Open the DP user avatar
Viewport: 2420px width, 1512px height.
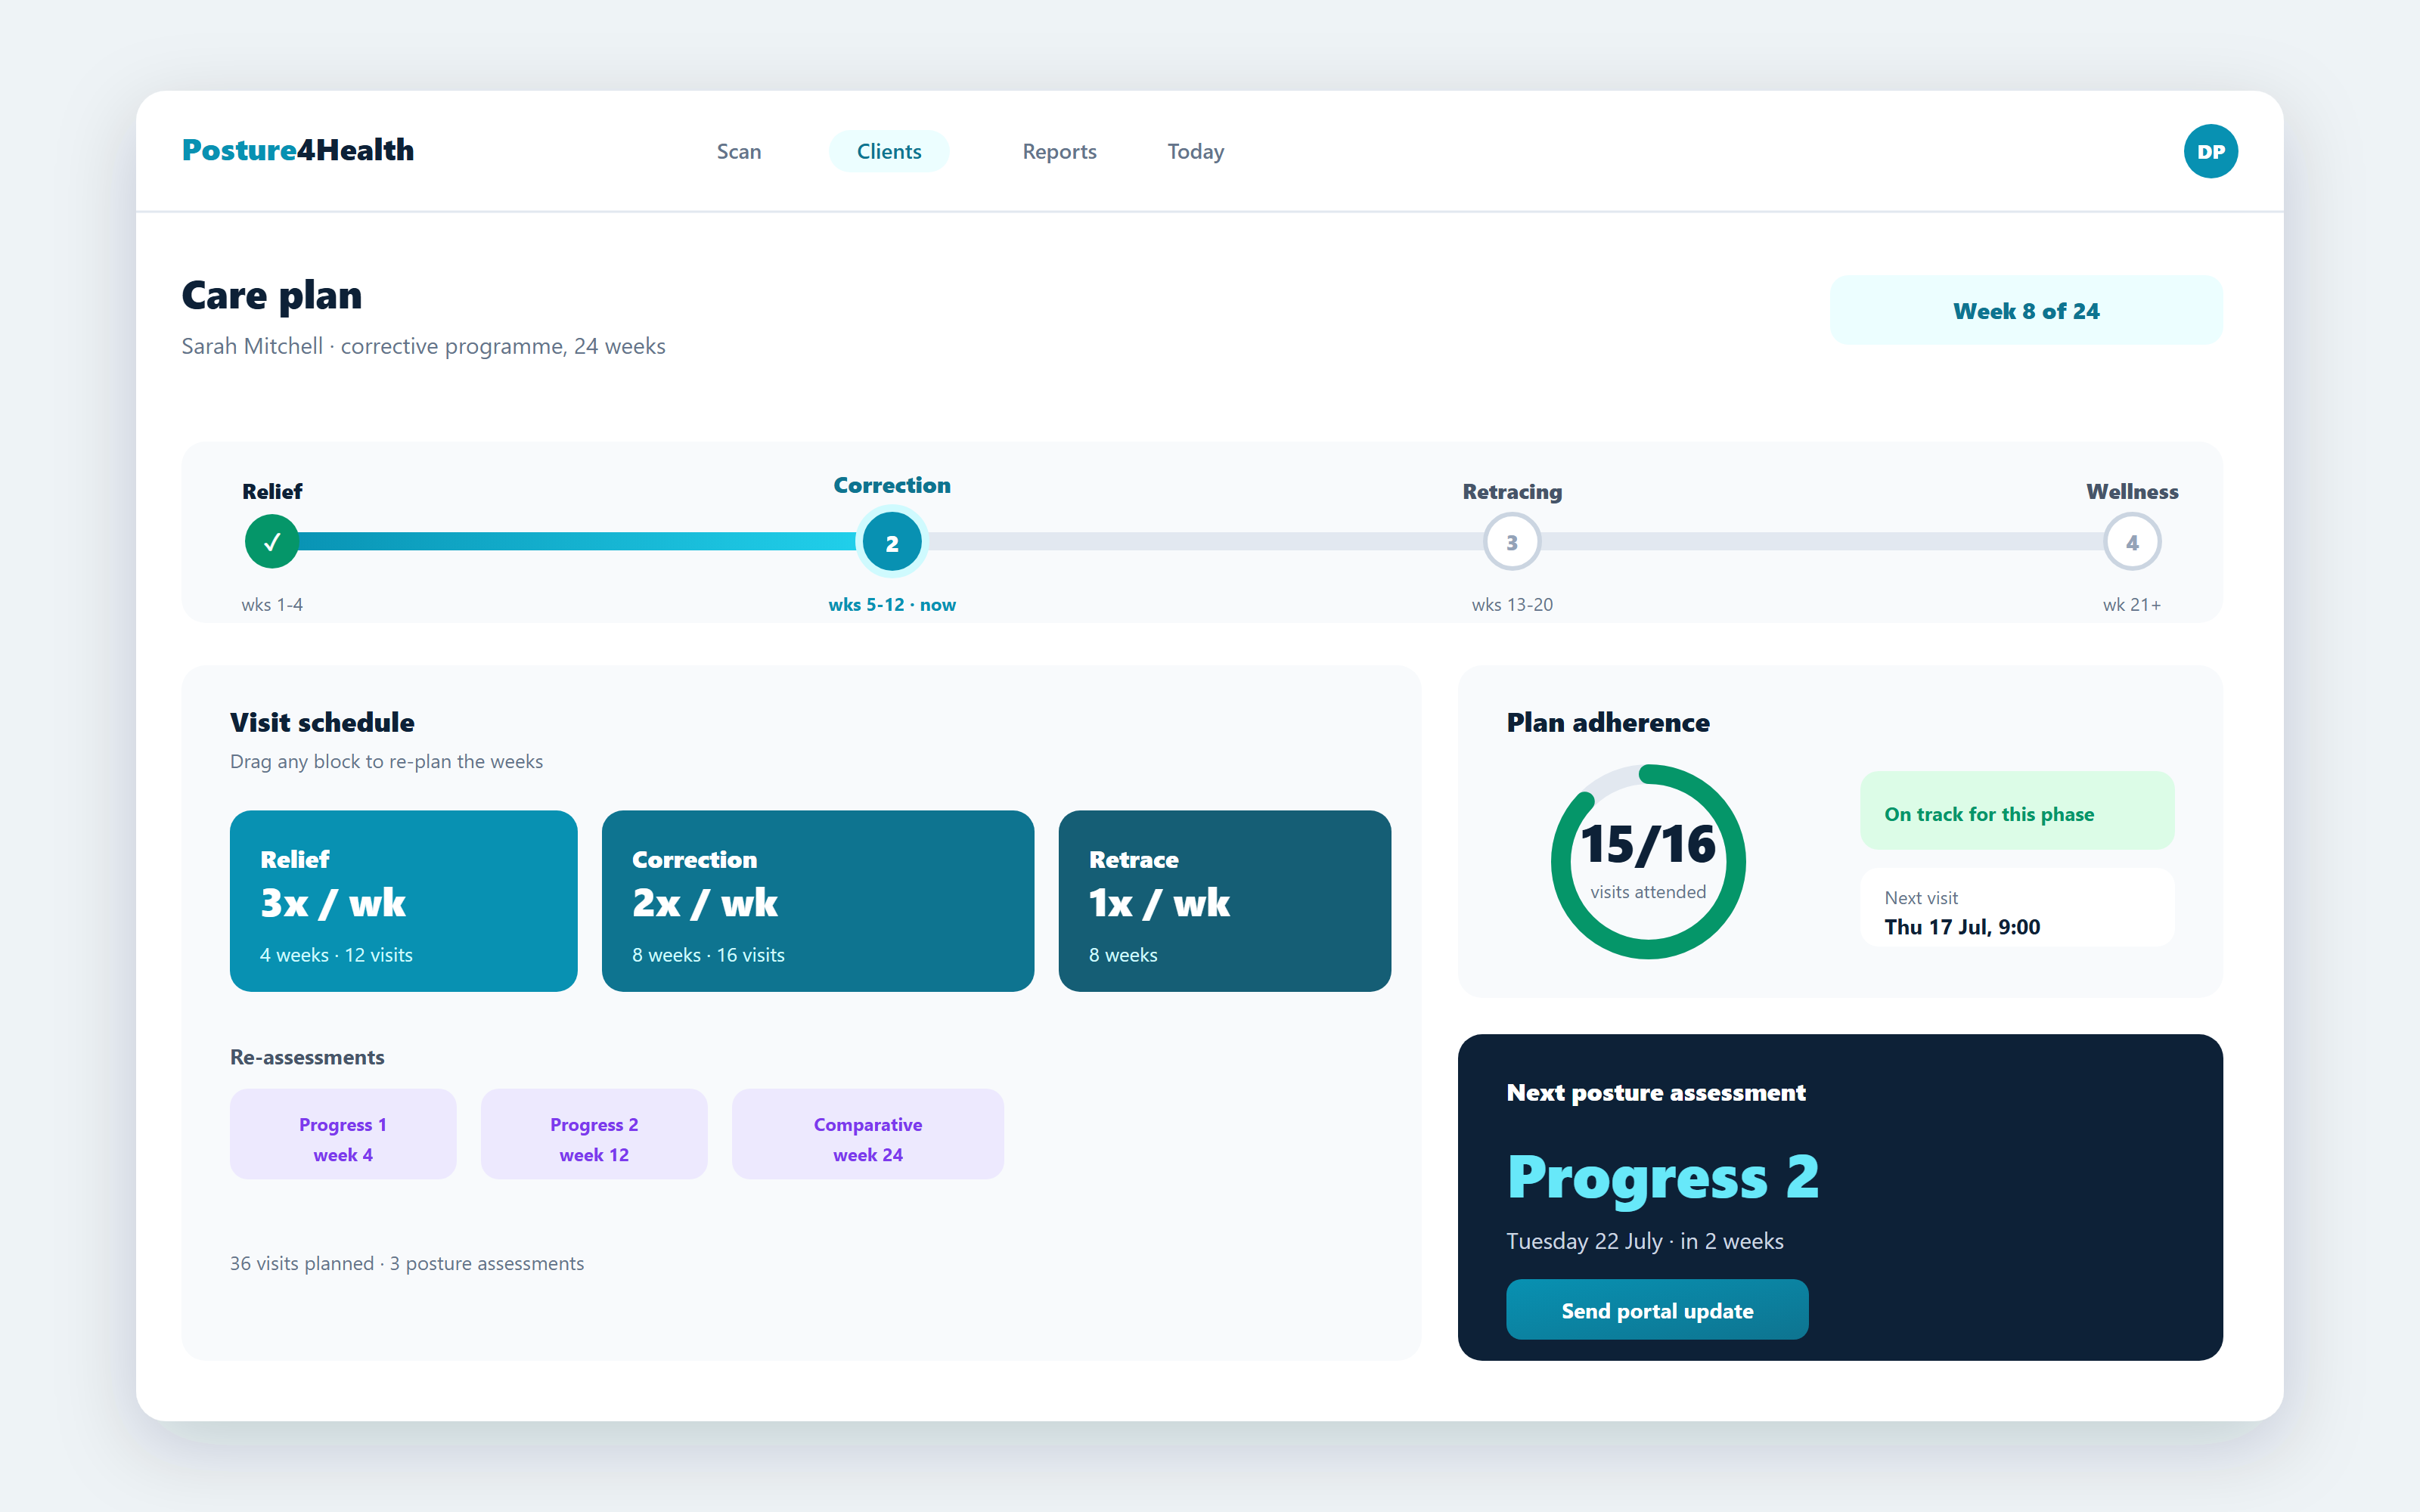coord(2210,151)
